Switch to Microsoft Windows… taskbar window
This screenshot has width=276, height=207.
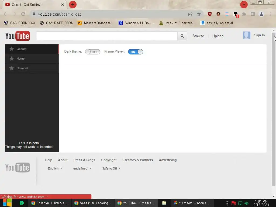pos(192,203)
